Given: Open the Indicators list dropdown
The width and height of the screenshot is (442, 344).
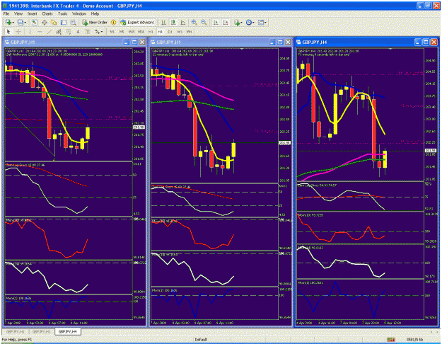Looking at the screenshot, I should click(238, 22).
